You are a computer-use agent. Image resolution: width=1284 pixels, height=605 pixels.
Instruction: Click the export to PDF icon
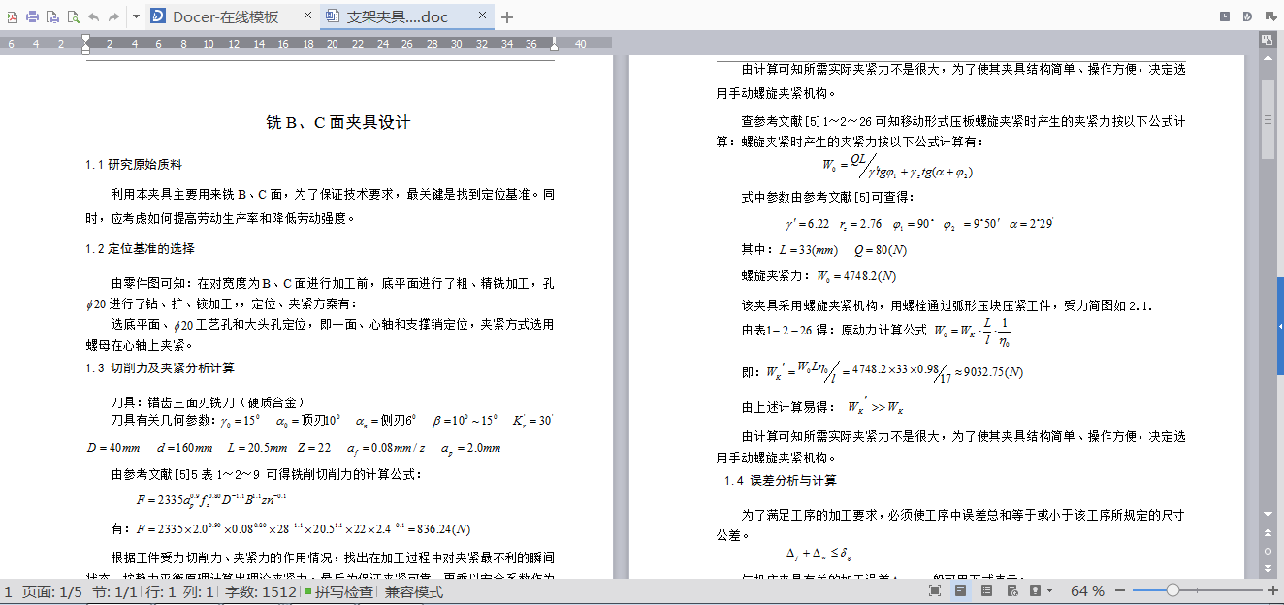(x=12, y=16)
